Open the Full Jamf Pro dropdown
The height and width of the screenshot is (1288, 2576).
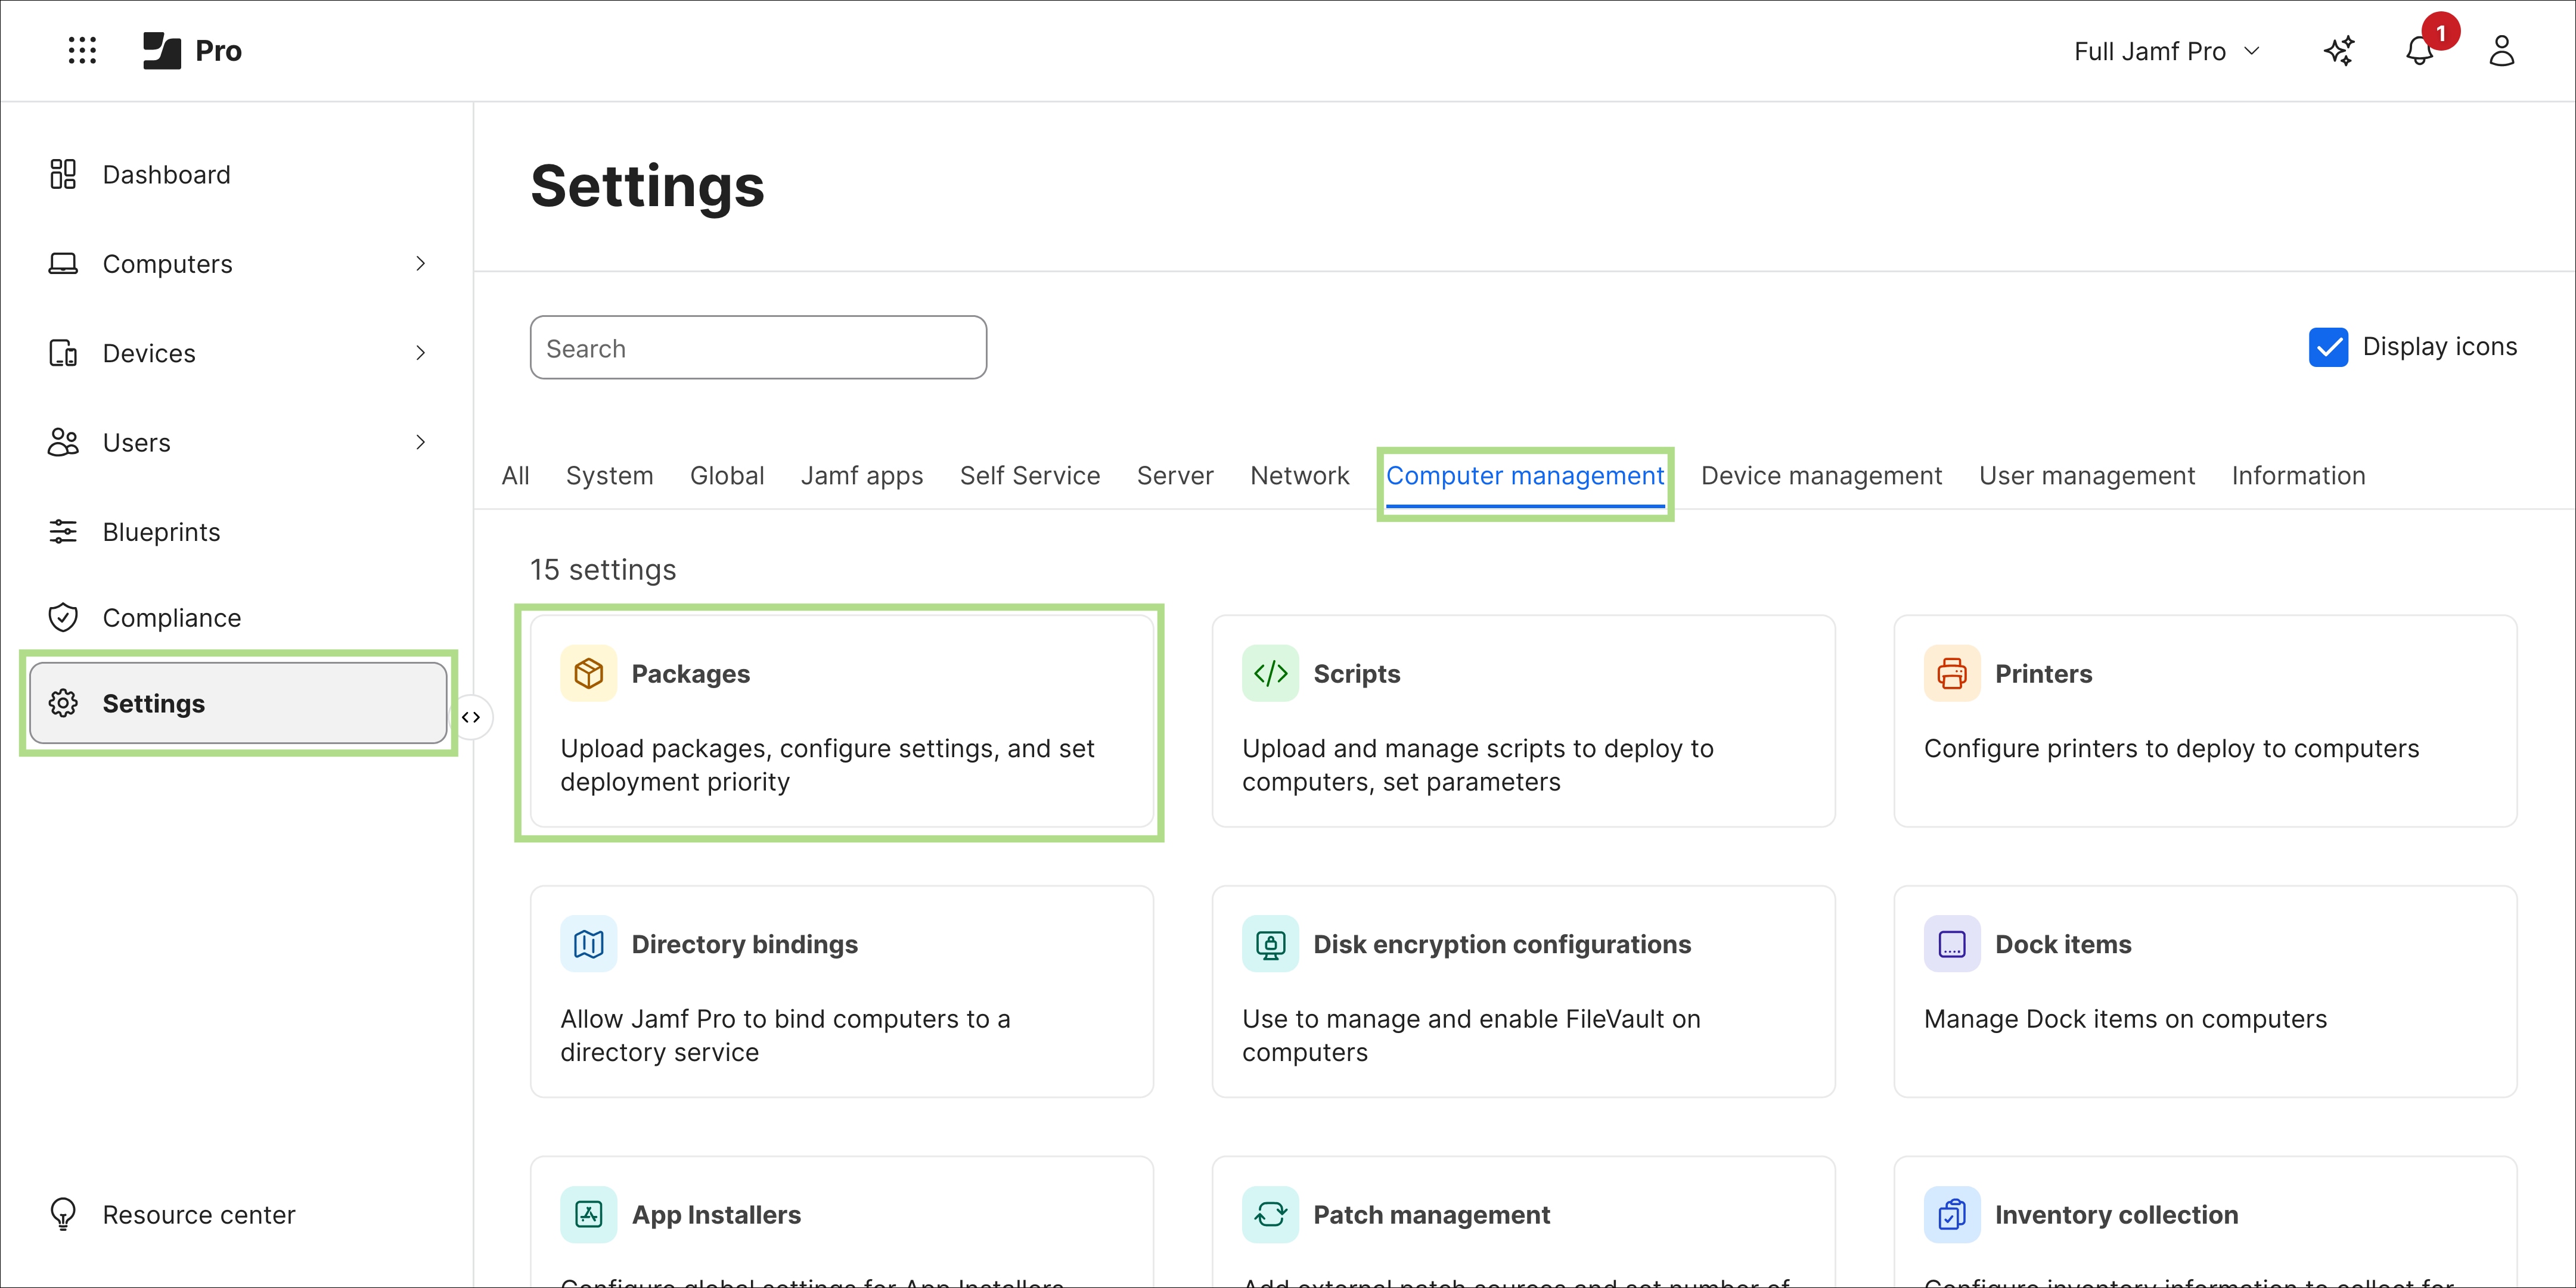coord(2166,51)
